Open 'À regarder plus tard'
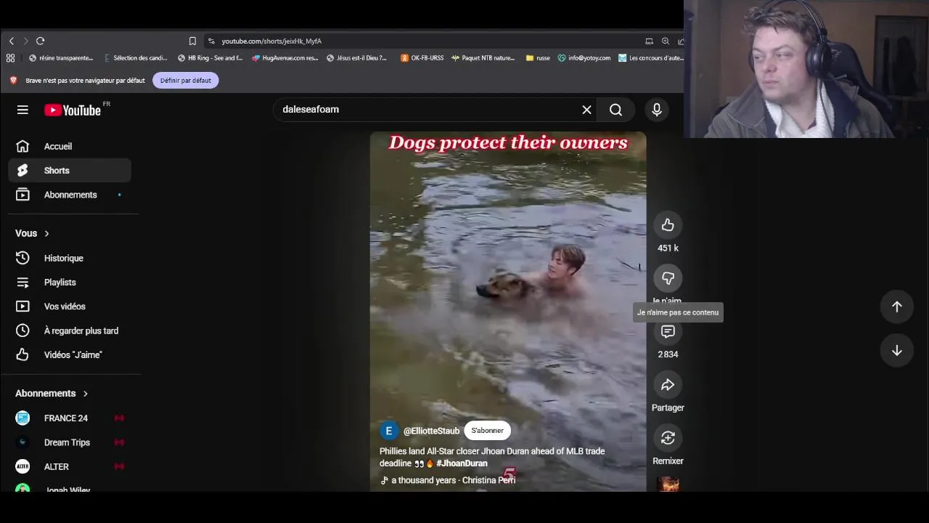The image size is (929, 523). coord(70,331)
